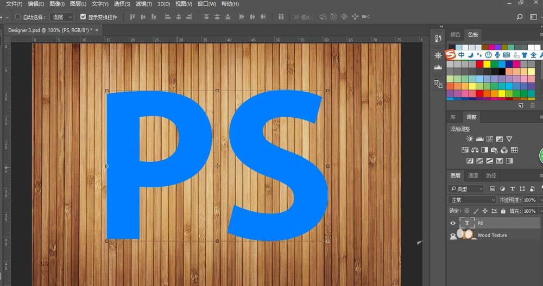Image resolution: width=543 pixels, height=286 pixels.
Task: Click the distribute top edges icon
Action: [206, 17]
